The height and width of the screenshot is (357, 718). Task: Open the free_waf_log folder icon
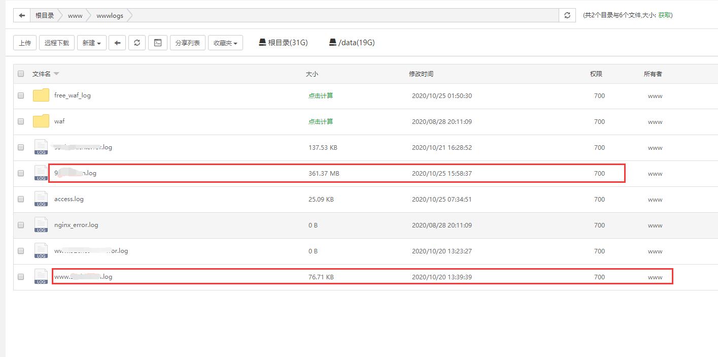41,95
